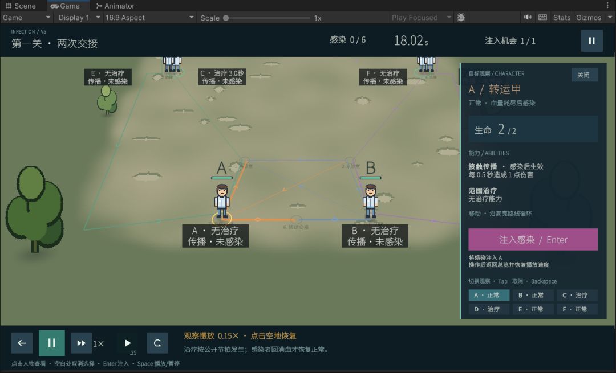Viewport: 616px width, 373px height.
Task: Toggle Gizmos display
Action: coord(589,17)
